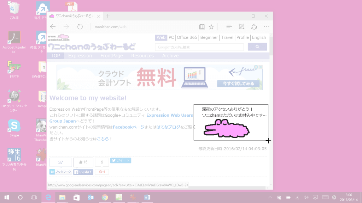This screenshot has width=362, height=203.
Task: Open Chrome from the taskbar
Action: tap(105, 197)
